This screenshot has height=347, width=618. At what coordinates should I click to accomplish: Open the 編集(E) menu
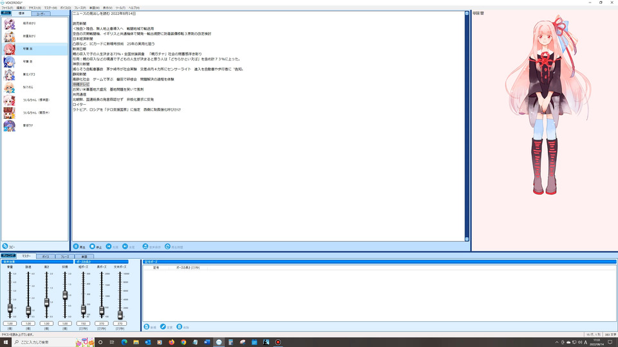tap(21, 8)
